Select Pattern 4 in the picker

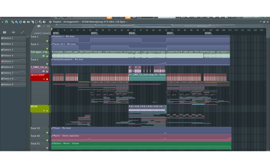13,56
